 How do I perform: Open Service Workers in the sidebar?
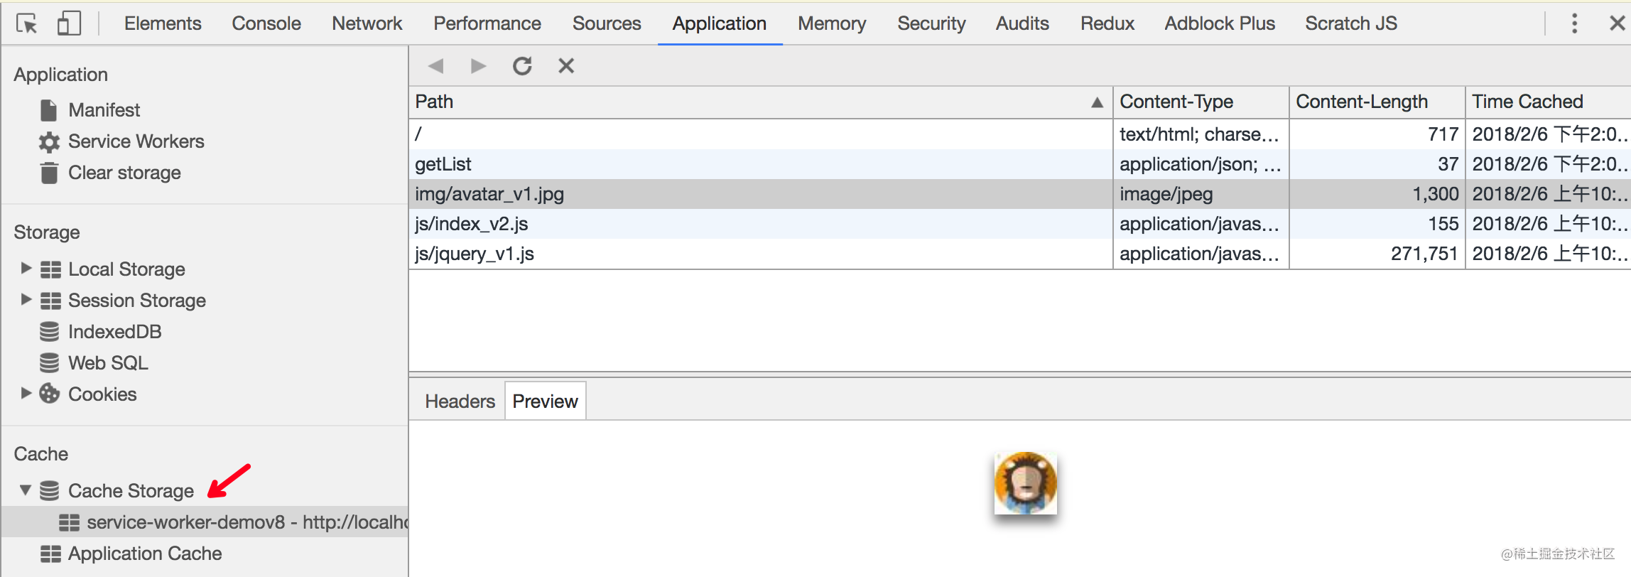click(136, 141)
